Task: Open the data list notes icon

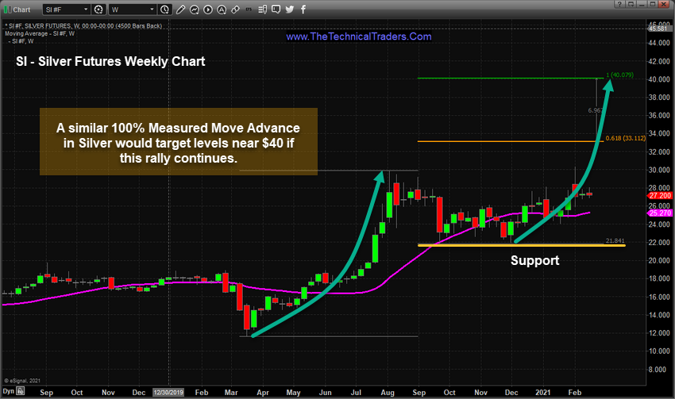Action: click(263, 10)
